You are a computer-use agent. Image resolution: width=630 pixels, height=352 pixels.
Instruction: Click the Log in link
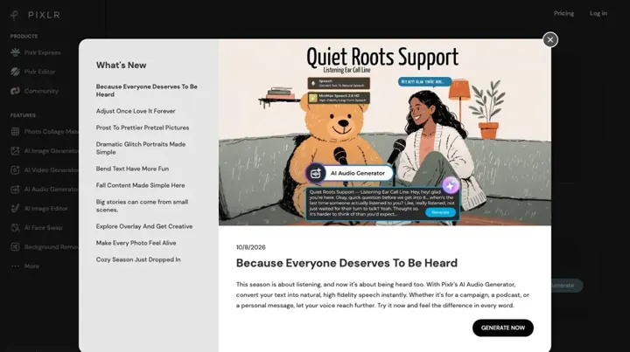(x=598, y=13)
